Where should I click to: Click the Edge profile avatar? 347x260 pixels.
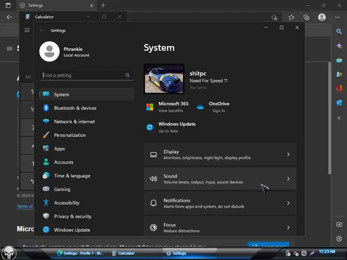click(x=322, y=17)
